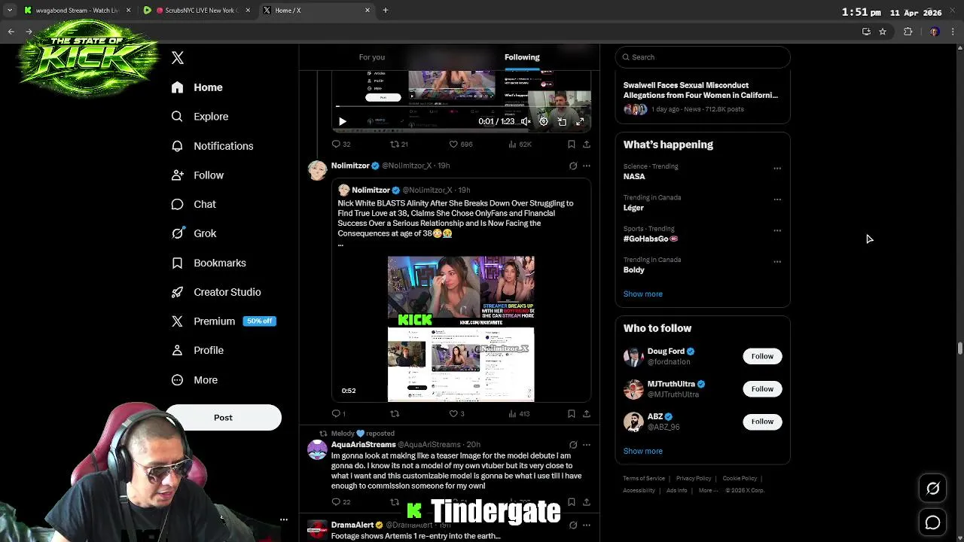Open Notifications in the sidebar

click(x=212, y=146)
